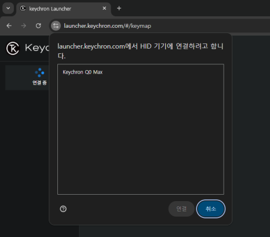Viewport: 270px width, 237px height.
Task: View site information icon in address bar
Action: pos(56,25)
